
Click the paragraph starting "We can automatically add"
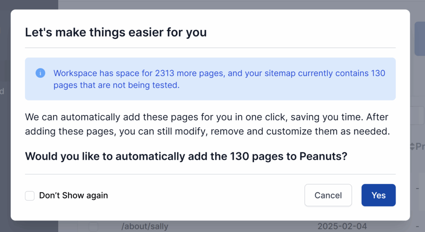tap(206, 124)
